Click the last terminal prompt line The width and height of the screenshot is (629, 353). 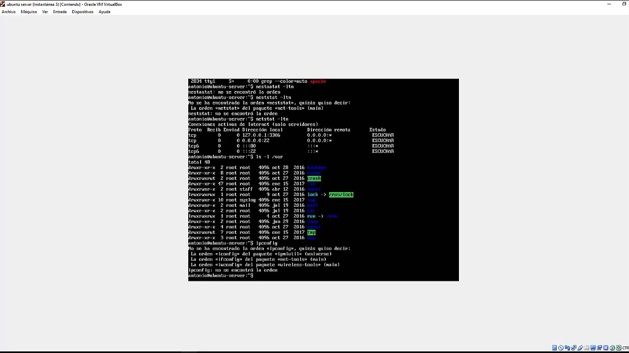(x=221, y=276)
